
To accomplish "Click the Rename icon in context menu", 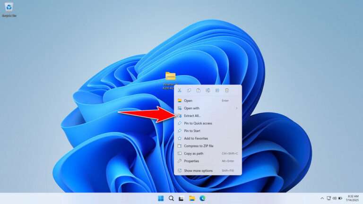I will point(208,90).
